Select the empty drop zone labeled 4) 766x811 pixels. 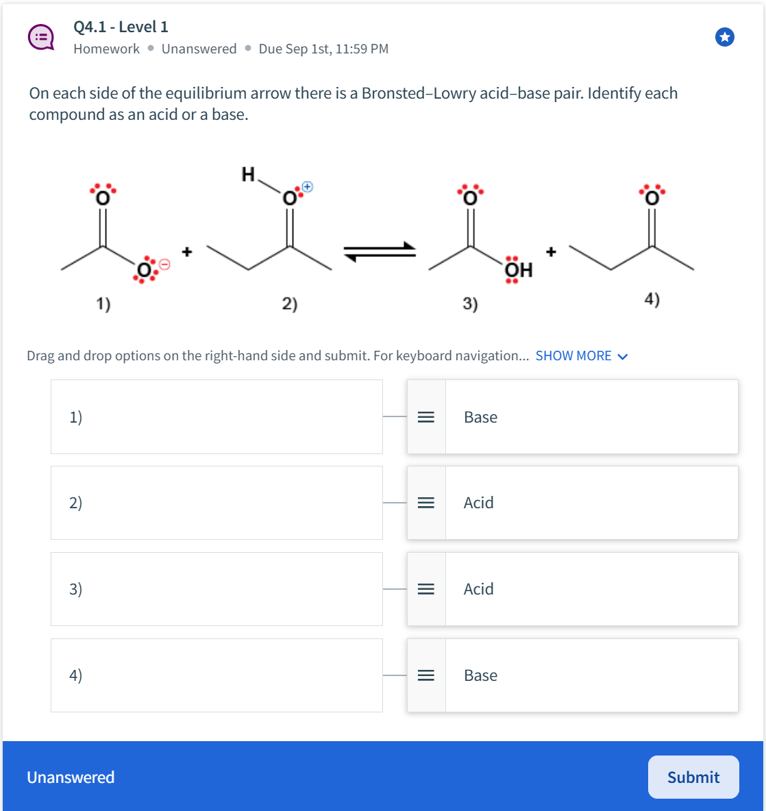[x=217, y=675]
